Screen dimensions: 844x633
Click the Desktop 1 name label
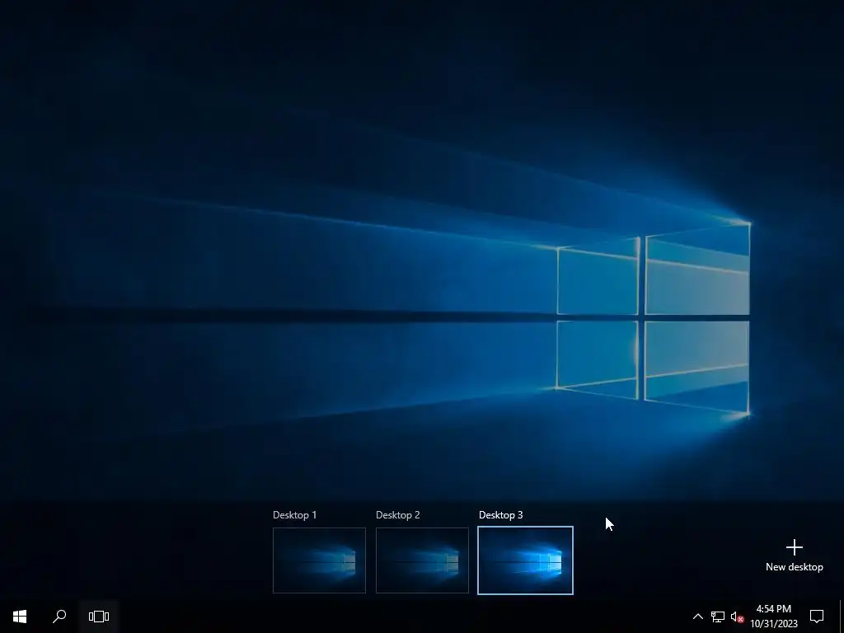click(x=294, y=515)
